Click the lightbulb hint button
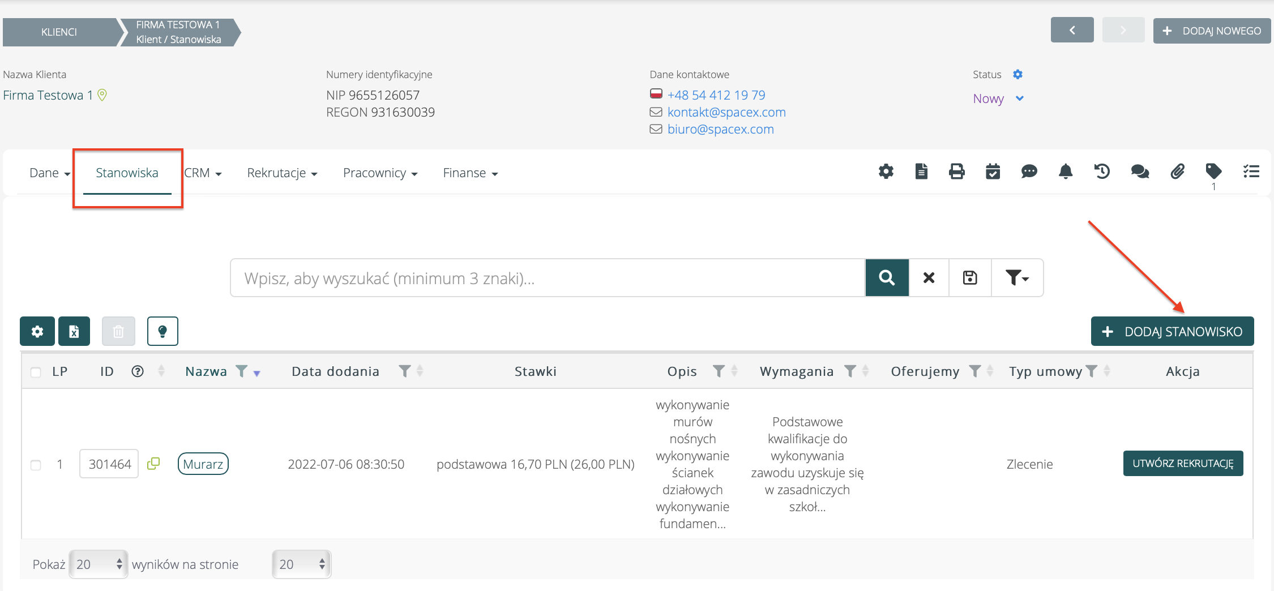Viewport: 1274px width, 591px height. (163, 331)
